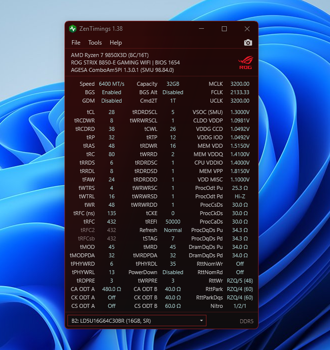The height and width of the screenshot is (350, 330).
Task: Click the tPHYRDL value 35
Action: click(173, 264)
